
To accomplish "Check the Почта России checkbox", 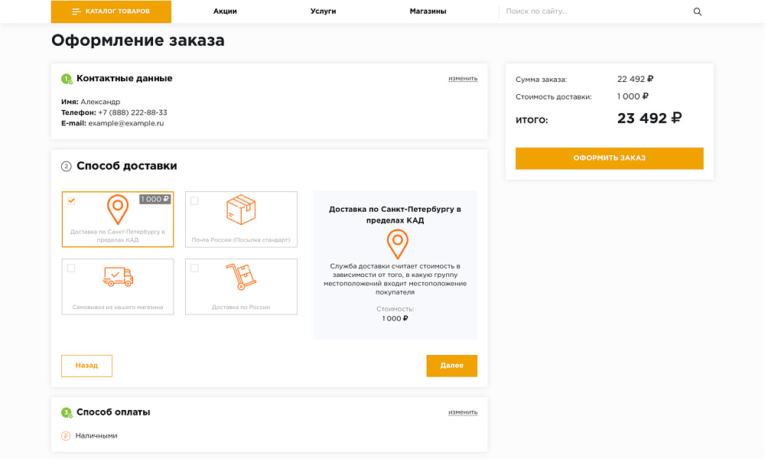I will (194, 200).
